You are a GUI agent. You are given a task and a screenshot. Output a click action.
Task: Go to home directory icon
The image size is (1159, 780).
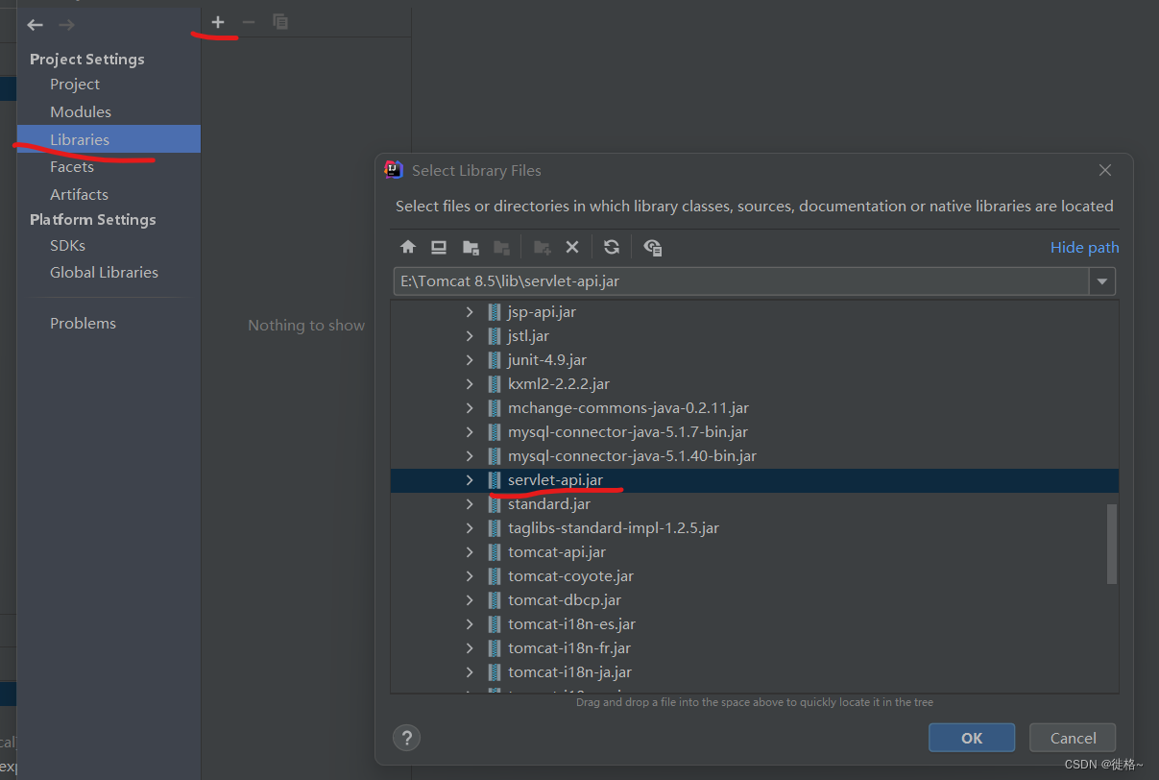408,247
